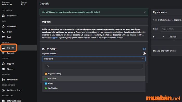Open Tickets in the sidebar

(x=10, y=69)
